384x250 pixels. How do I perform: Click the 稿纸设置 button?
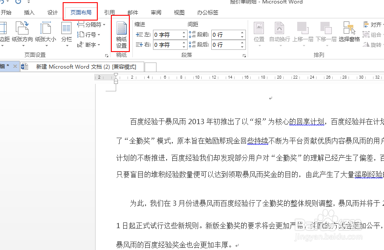121,35
